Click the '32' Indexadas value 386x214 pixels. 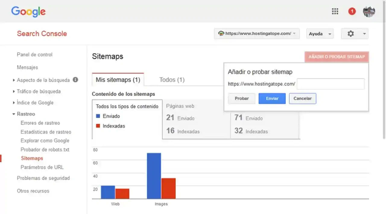pyautogui.click(x=239, y=131)
